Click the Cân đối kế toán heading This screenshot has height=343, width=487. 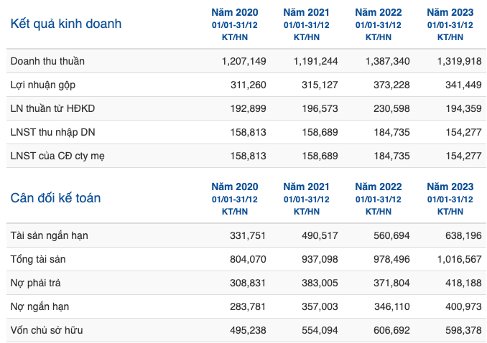pos(55,198)
